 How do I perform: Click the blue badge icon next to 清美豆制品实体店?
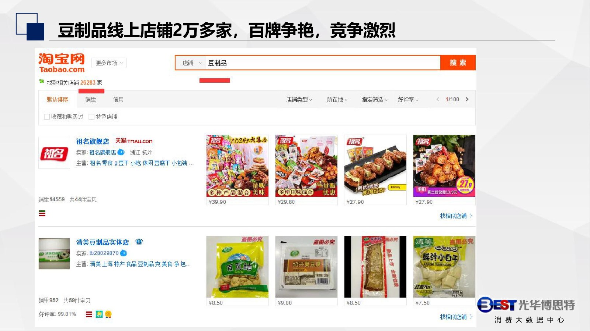click(139, 242)
